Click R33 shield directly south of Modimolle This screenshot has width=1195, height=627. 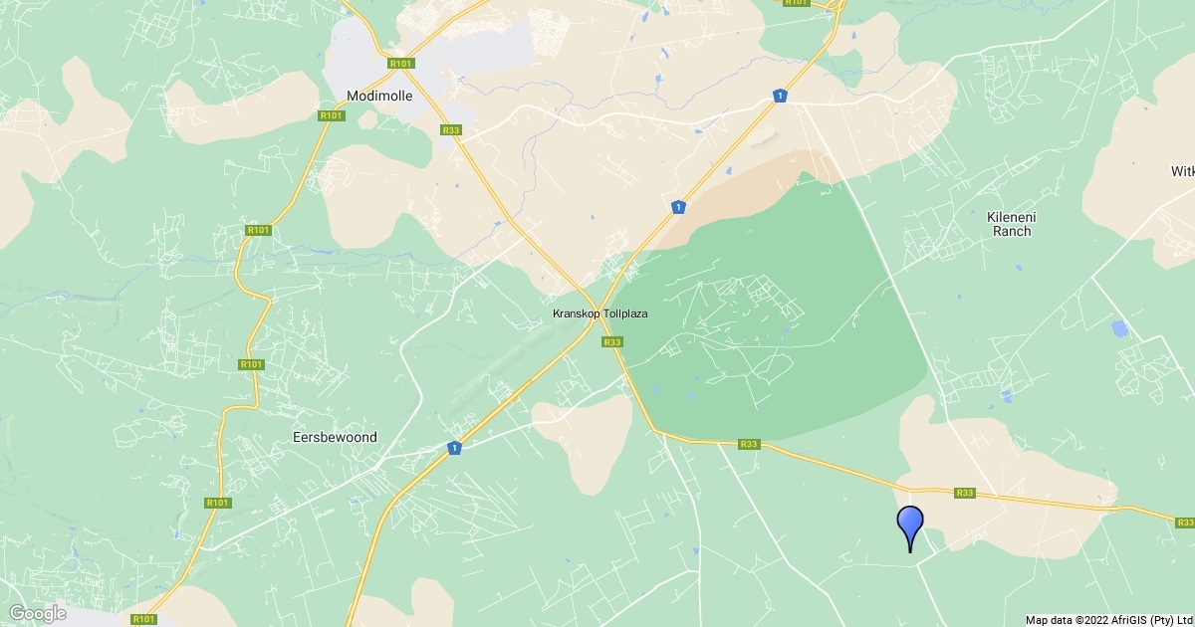[451, 129]
